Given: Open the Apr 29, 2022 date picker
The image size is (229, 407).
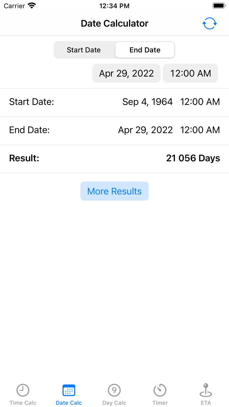Looking at the screenshot, I should tap(126, 73).
